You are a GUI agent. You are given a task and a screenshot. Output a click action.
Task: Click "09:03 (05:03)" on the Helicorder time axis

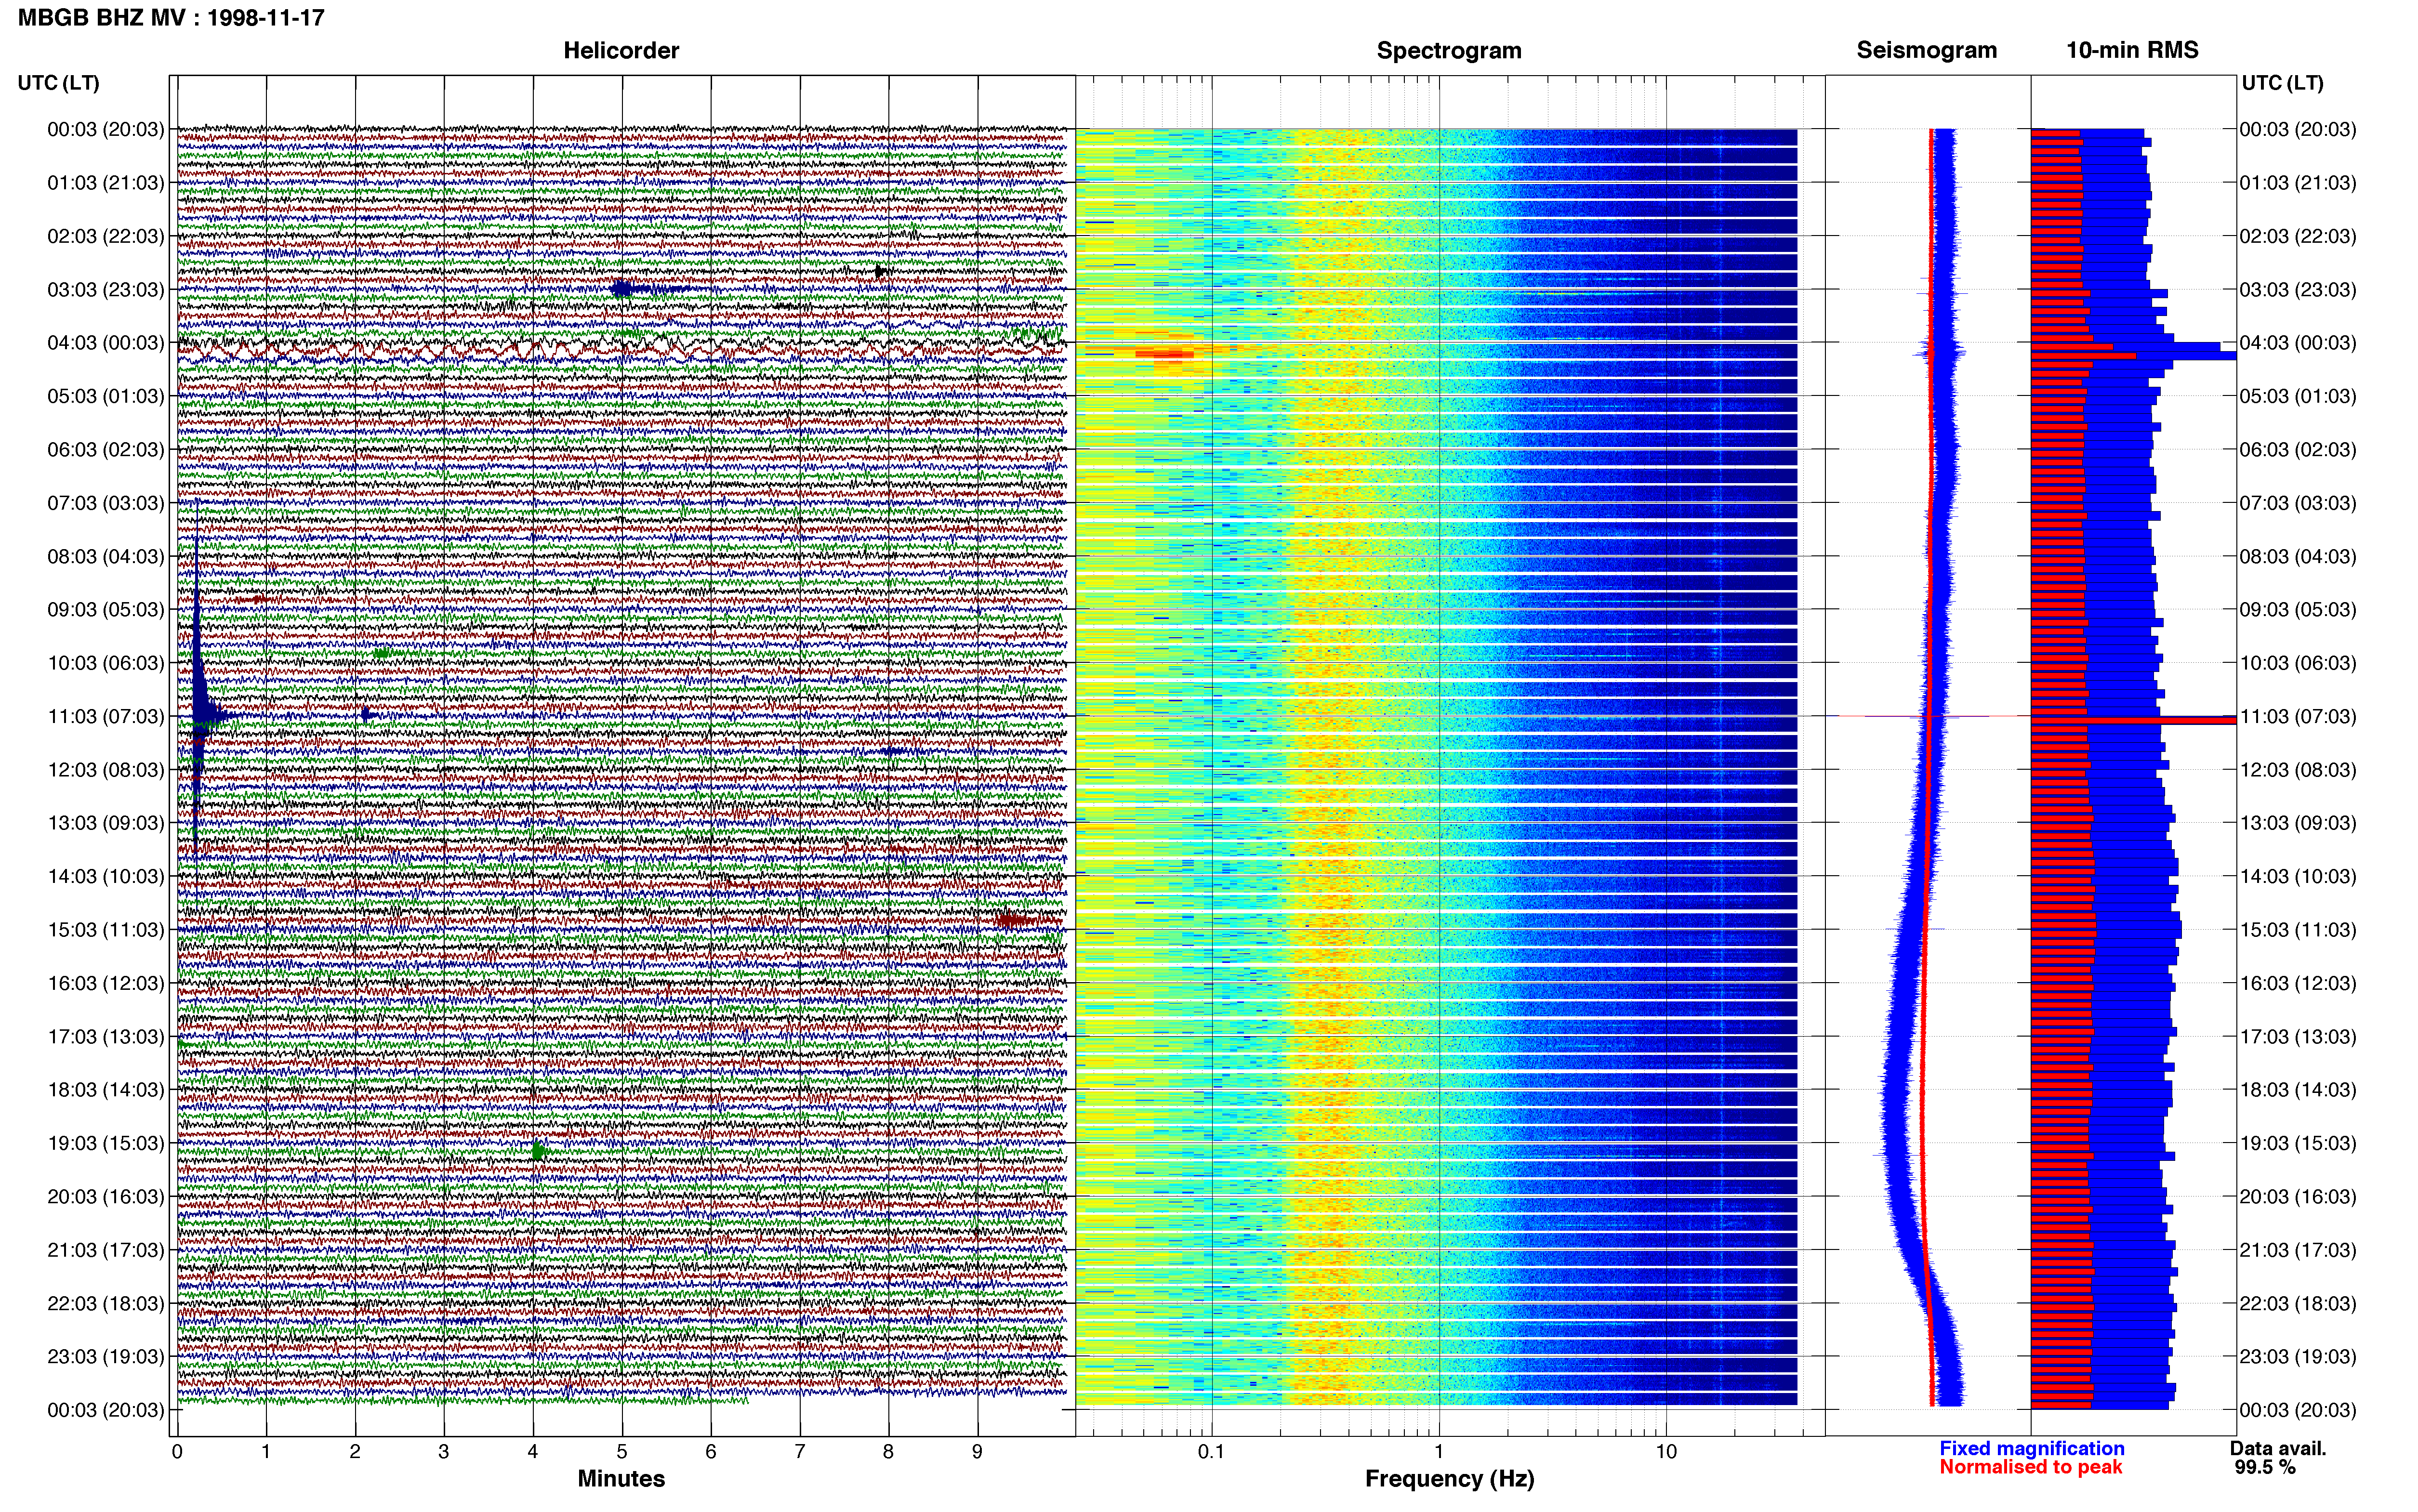click(106, 610)
